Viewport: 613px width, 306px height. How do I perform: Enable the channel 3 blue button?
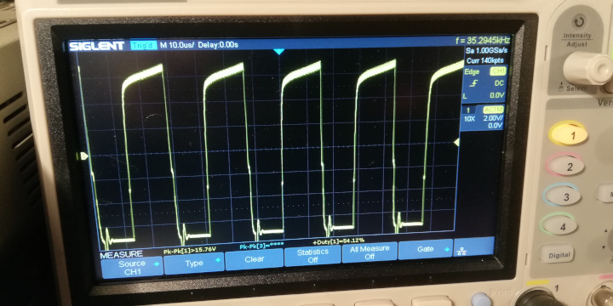(563, 196)
